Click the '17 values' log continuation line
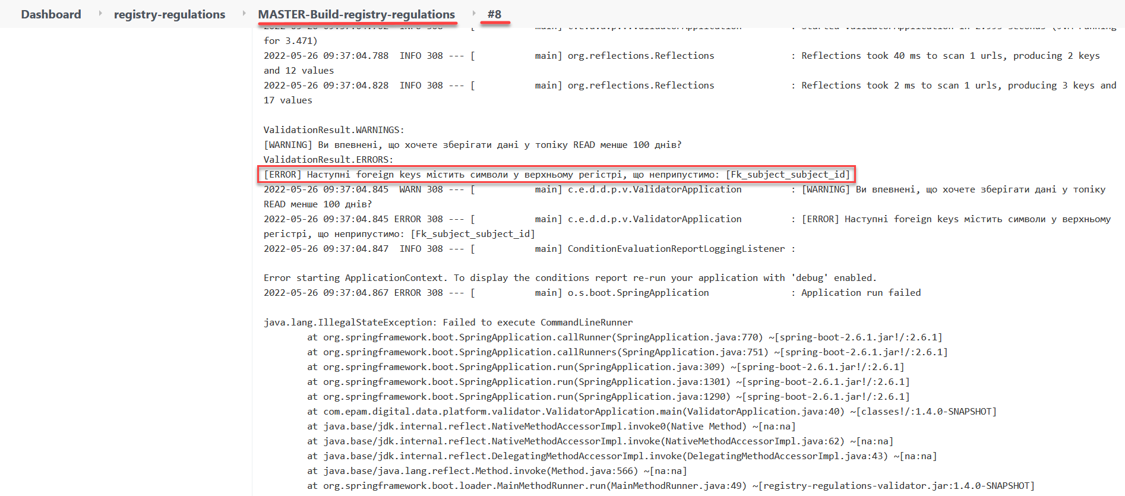Image resolution: width=1125 pixels, height=496 pixels. [288, 100]
